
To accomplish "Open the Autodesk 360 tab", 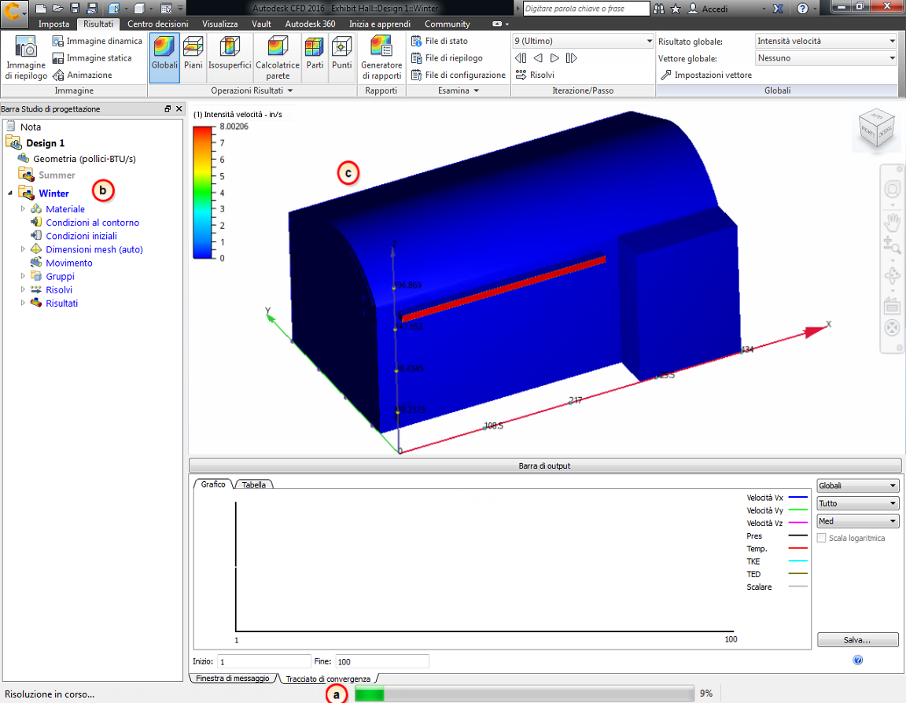I will [311, 24].
